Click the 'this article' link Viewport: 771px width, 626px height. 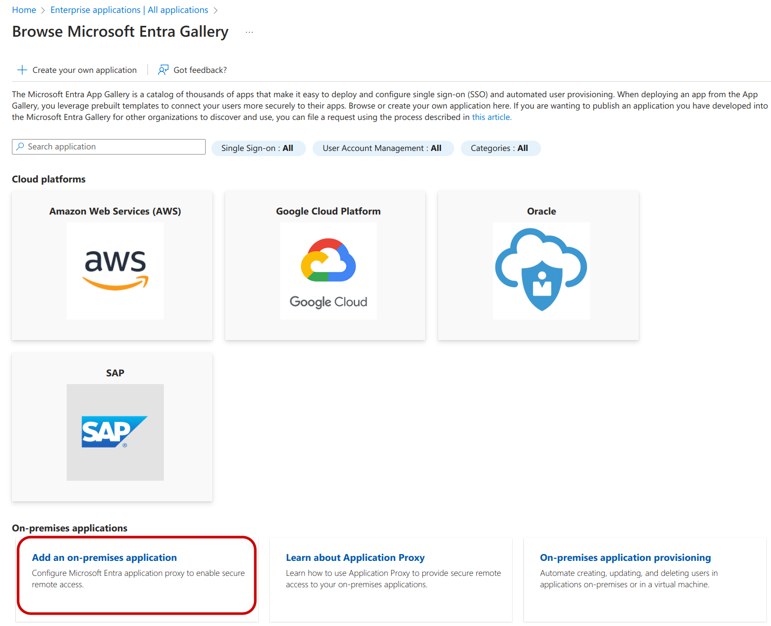click(491, 117)
